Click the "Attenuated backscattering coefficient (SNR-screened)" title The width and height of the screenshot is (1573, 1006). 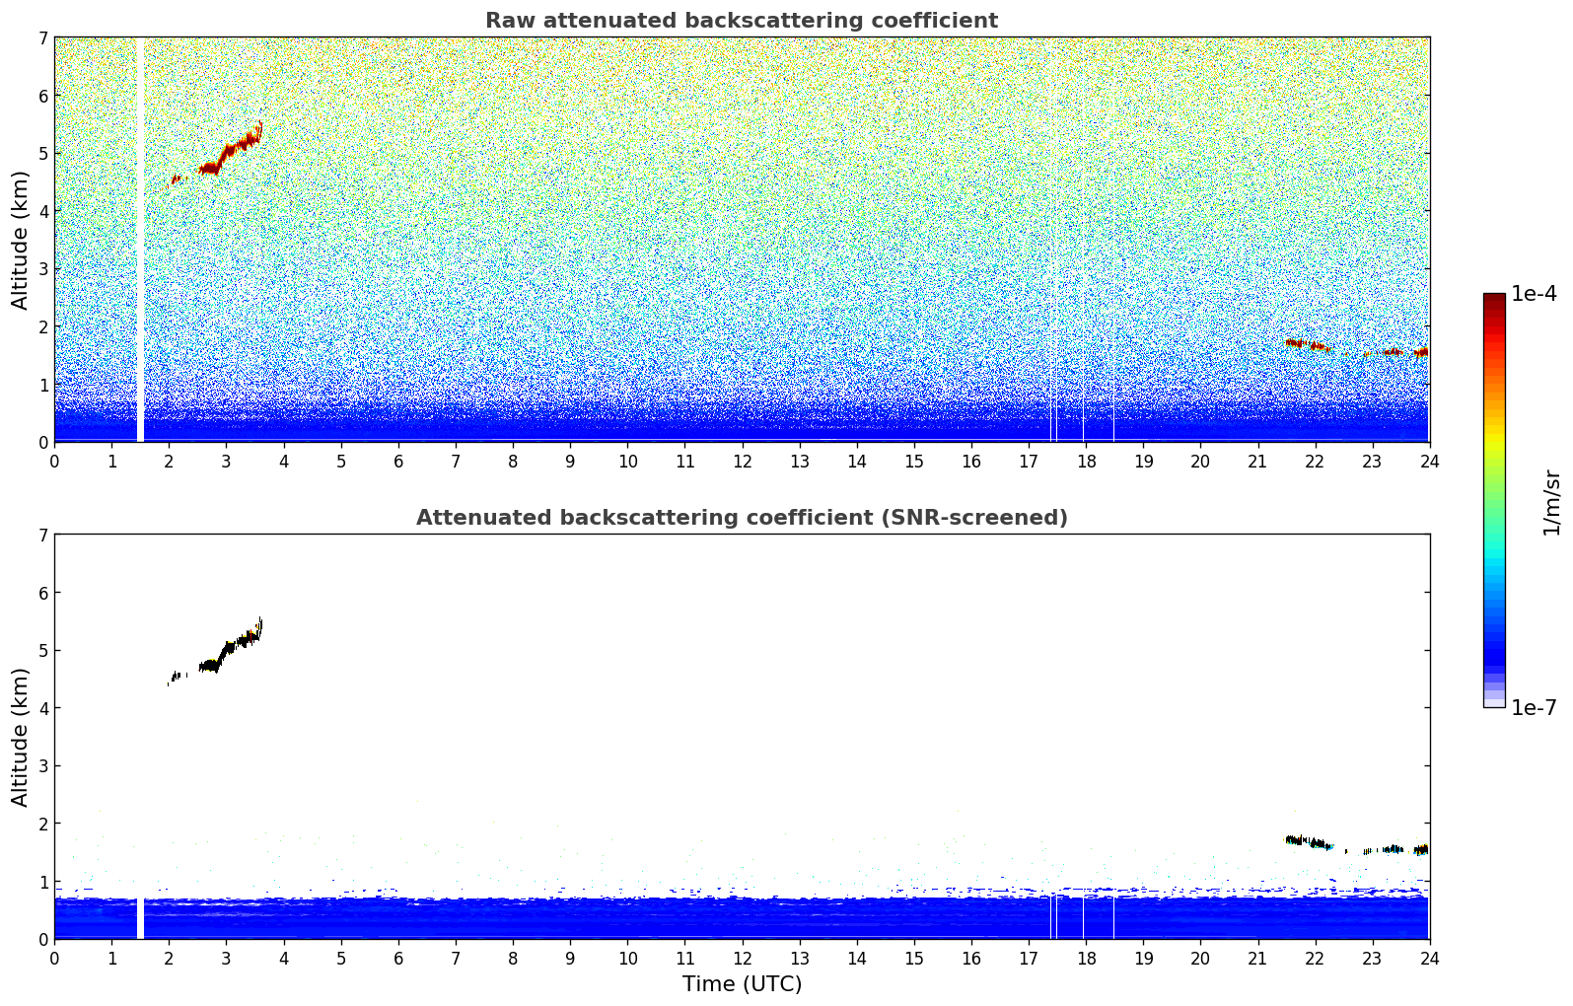[x=741, y=518]
